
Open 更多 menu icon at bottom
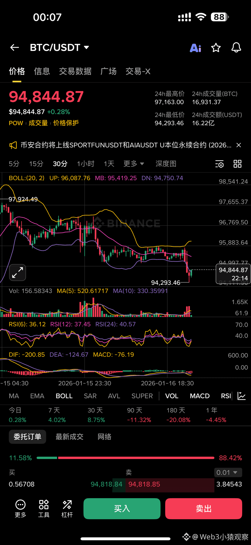[x=20, y=509]
